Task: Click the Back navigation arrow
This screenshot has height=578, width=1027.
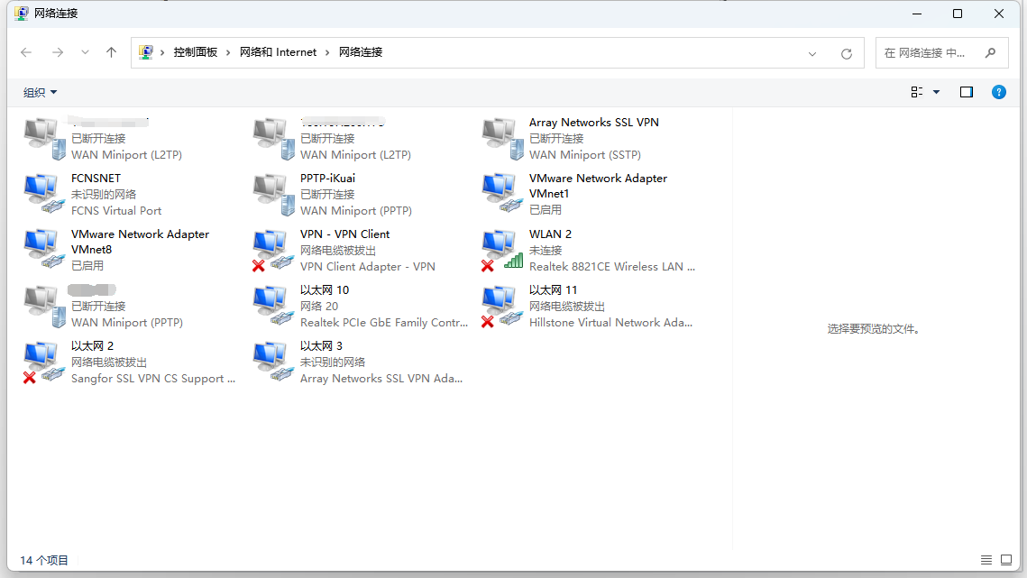Action: click(26, 52)
